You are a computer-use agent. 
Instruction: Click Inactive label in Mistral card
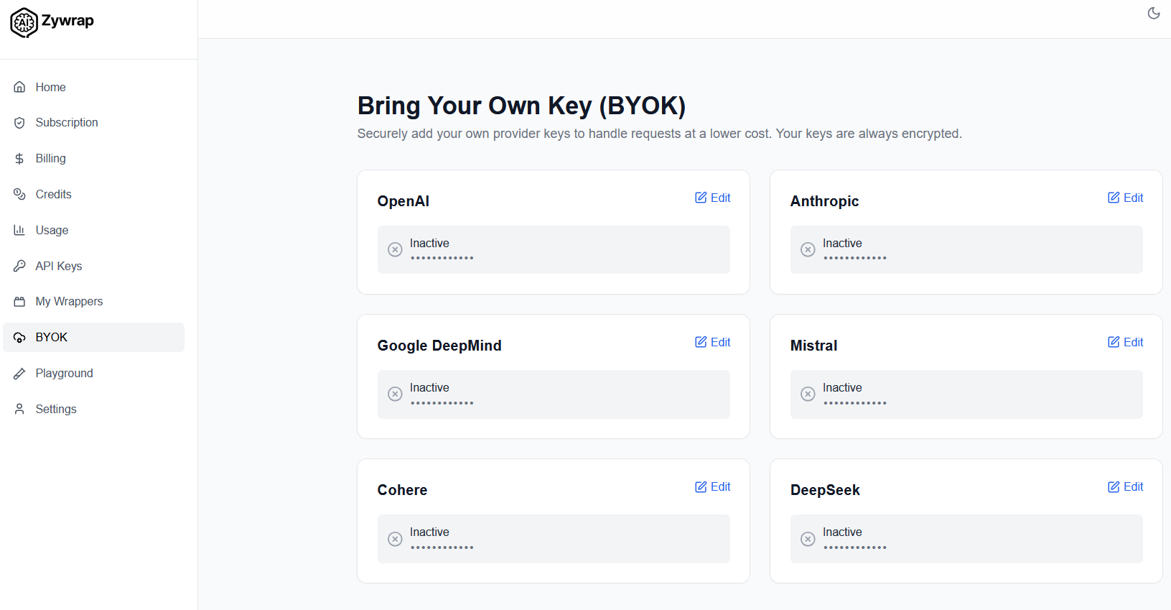[842, 388]
